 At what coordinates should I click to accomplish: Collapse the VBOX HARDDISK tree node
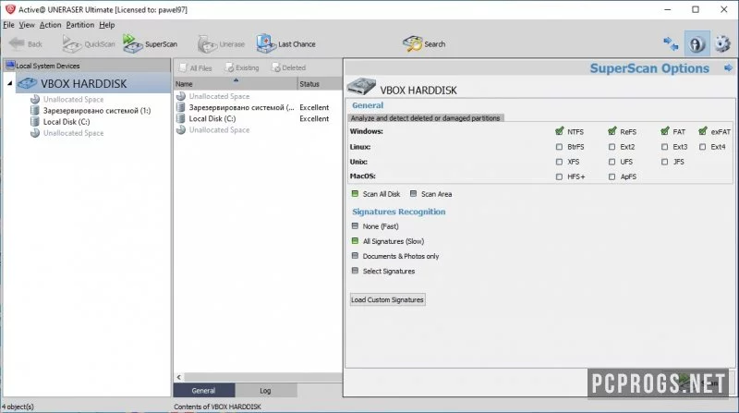tap(10, 83)
